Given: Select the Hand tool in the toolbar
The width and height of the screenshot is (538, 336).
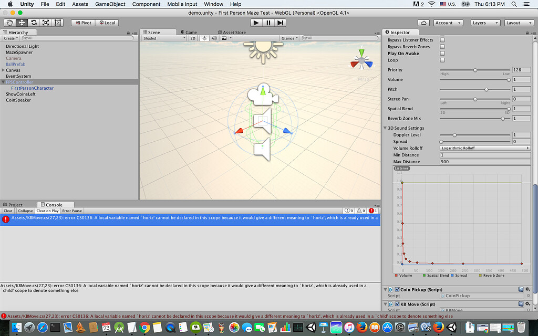Looking at the screenshot, I should 9,23.
